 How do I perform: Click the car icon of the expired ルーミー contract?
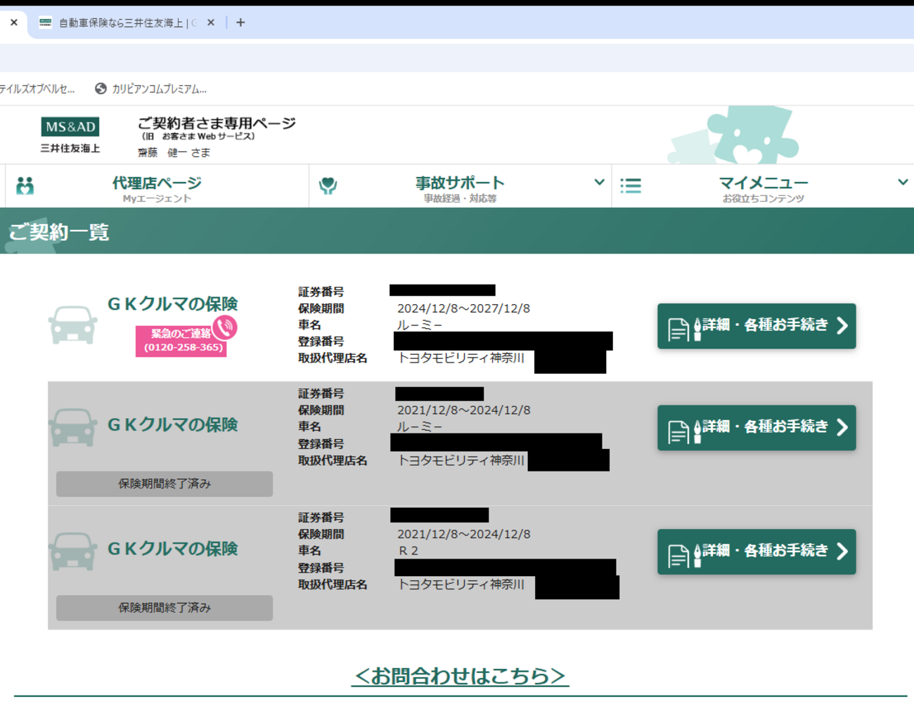click(x=72, y=426)
